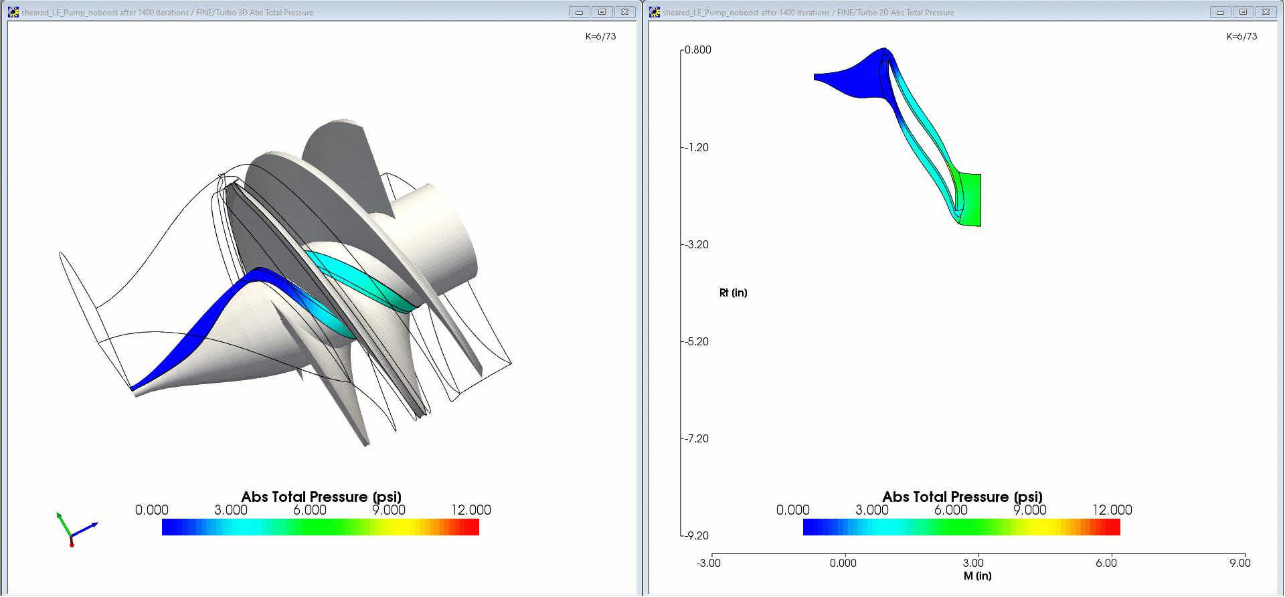Click the XYZ axis triad in the 3D view

click(x=73, y=530)
